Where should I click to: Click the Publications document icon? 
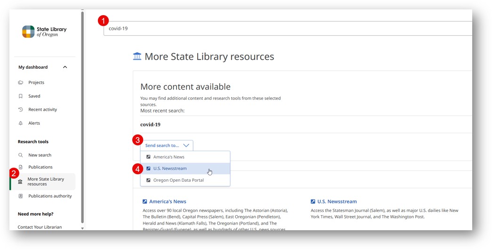(x=21, y=167)
